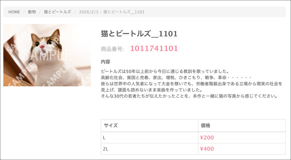Select the 2L size row
This screenshot has width=291, height=160.
tap(193, 149)
